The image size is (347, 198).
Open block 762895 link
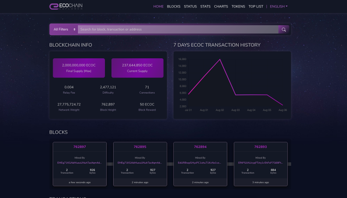(x=140, y=146)
